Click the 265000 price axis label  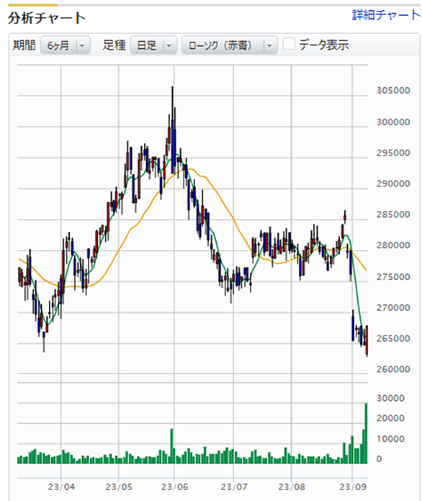393,338
